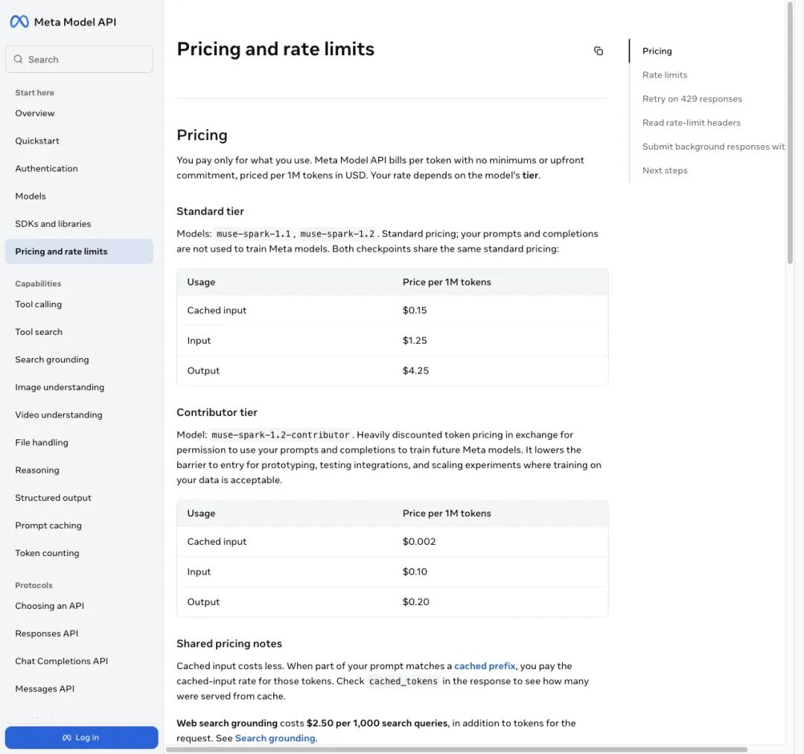Screen dimensions: 804x754
Task: Open the File handling page
Action: point(42,443)
